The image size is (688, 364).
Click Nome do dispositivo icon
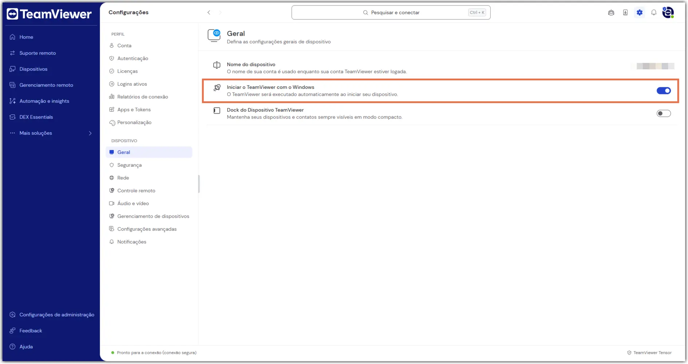[217, 65]
